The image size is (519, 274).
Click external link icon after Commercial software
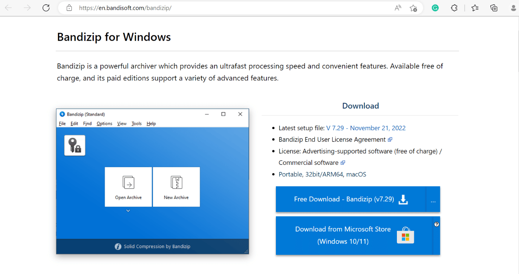(x=343, y=163)
